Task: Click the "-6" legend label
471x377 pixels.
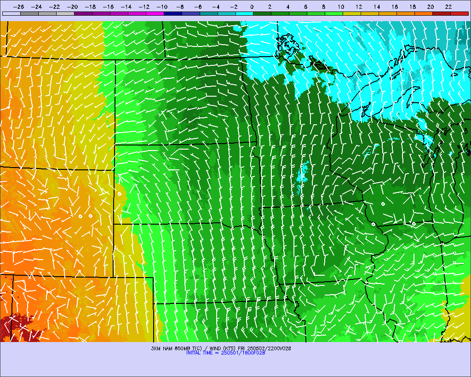Action: (x=198, y=7)
